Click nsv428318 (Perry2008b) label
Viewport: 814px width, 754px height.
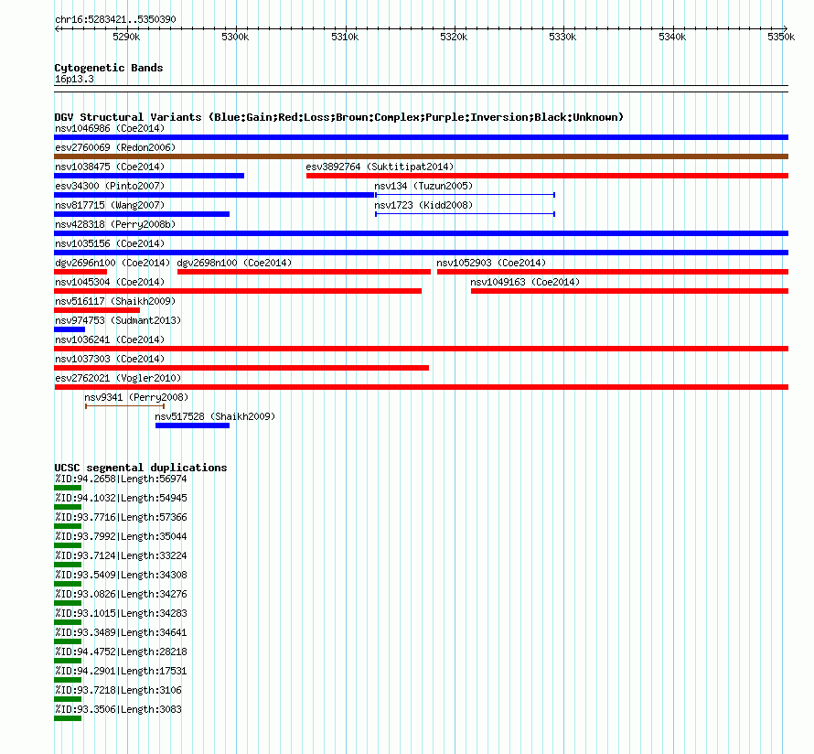click(115, 224)
